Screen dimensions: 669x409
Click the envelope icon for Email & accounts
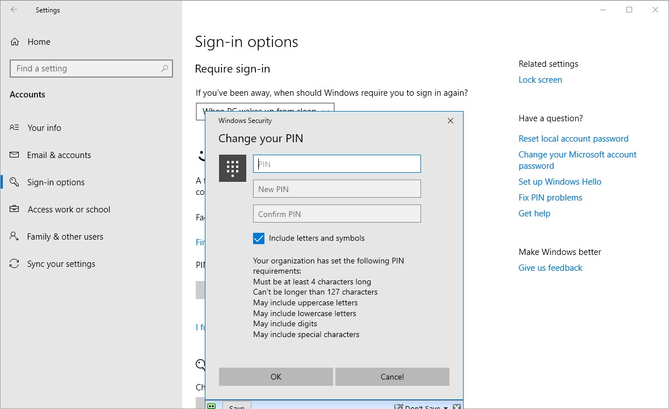[x=14, y=155]
